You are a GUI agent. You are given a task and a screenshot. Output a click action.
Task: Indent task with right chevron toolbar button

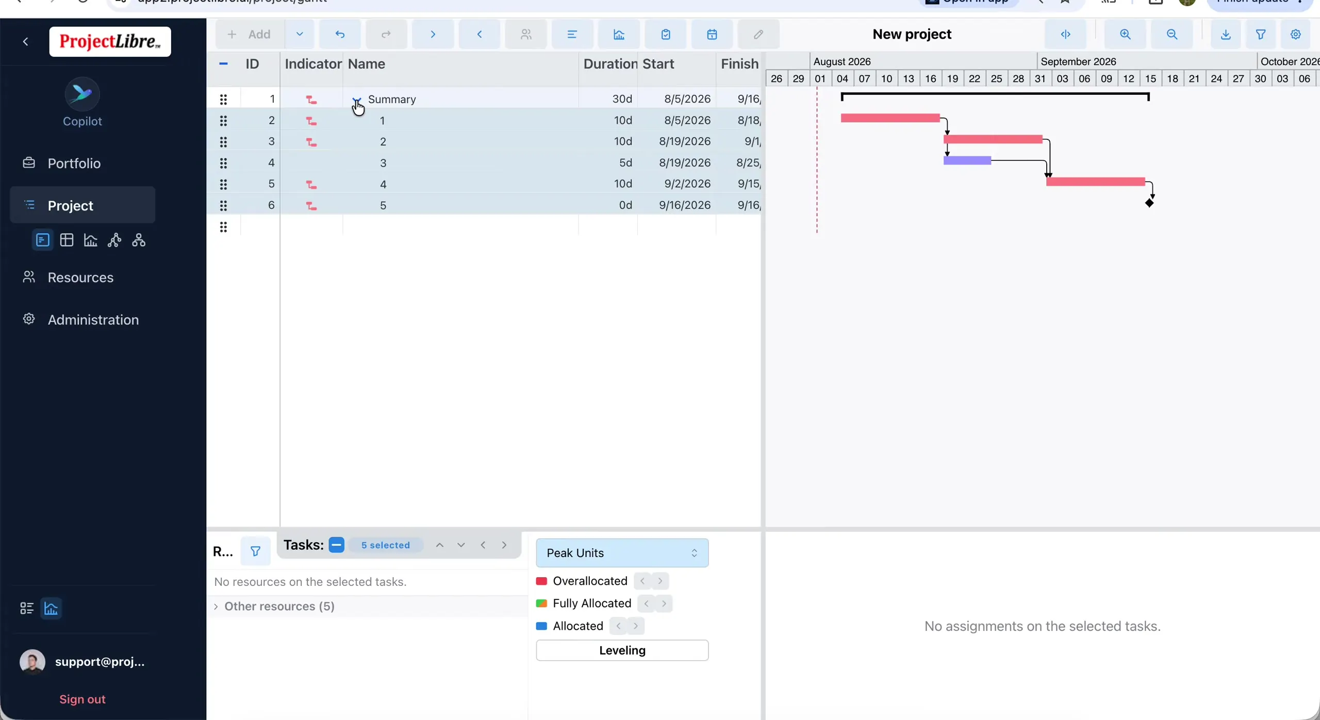pyautogui.click(x=433, y=35)
